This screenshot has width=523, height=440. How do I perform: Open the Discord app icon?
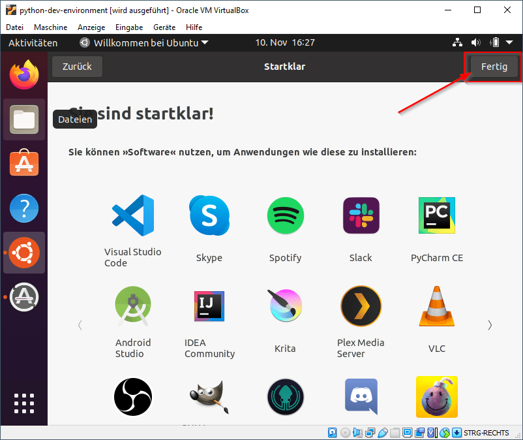361,396
